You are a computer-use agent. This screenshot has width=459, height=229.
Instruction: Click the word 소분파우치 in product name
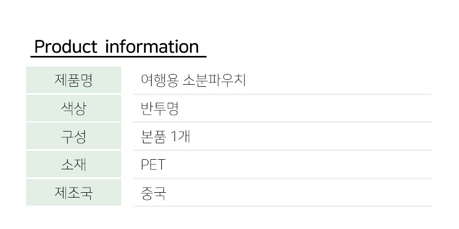tap(214, 80)
